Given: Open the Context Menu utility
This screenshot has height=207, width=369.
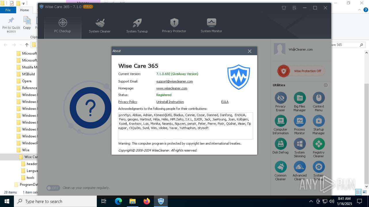Looking at the screenshot, I should (319, 102).
